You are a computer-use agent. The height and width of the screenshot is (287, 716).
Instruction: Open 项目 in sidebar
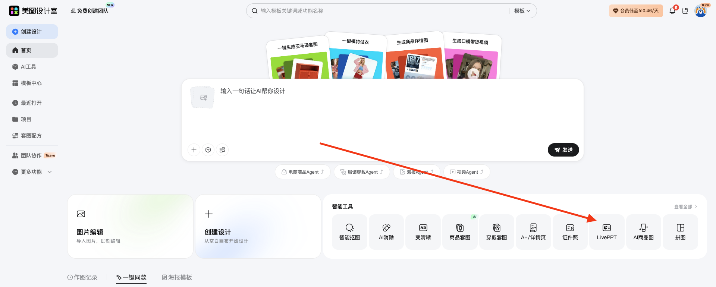(32, 119)
